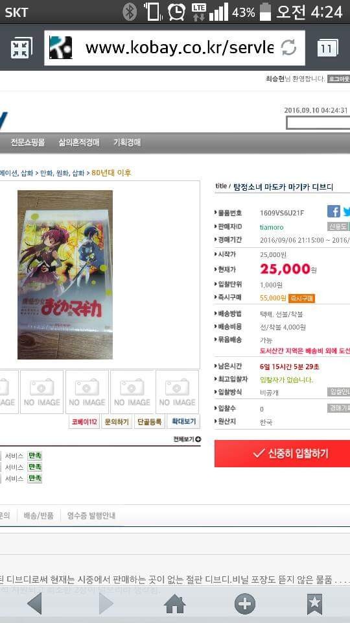Expand reviews with 전체보기 plus

pos(187,439)
